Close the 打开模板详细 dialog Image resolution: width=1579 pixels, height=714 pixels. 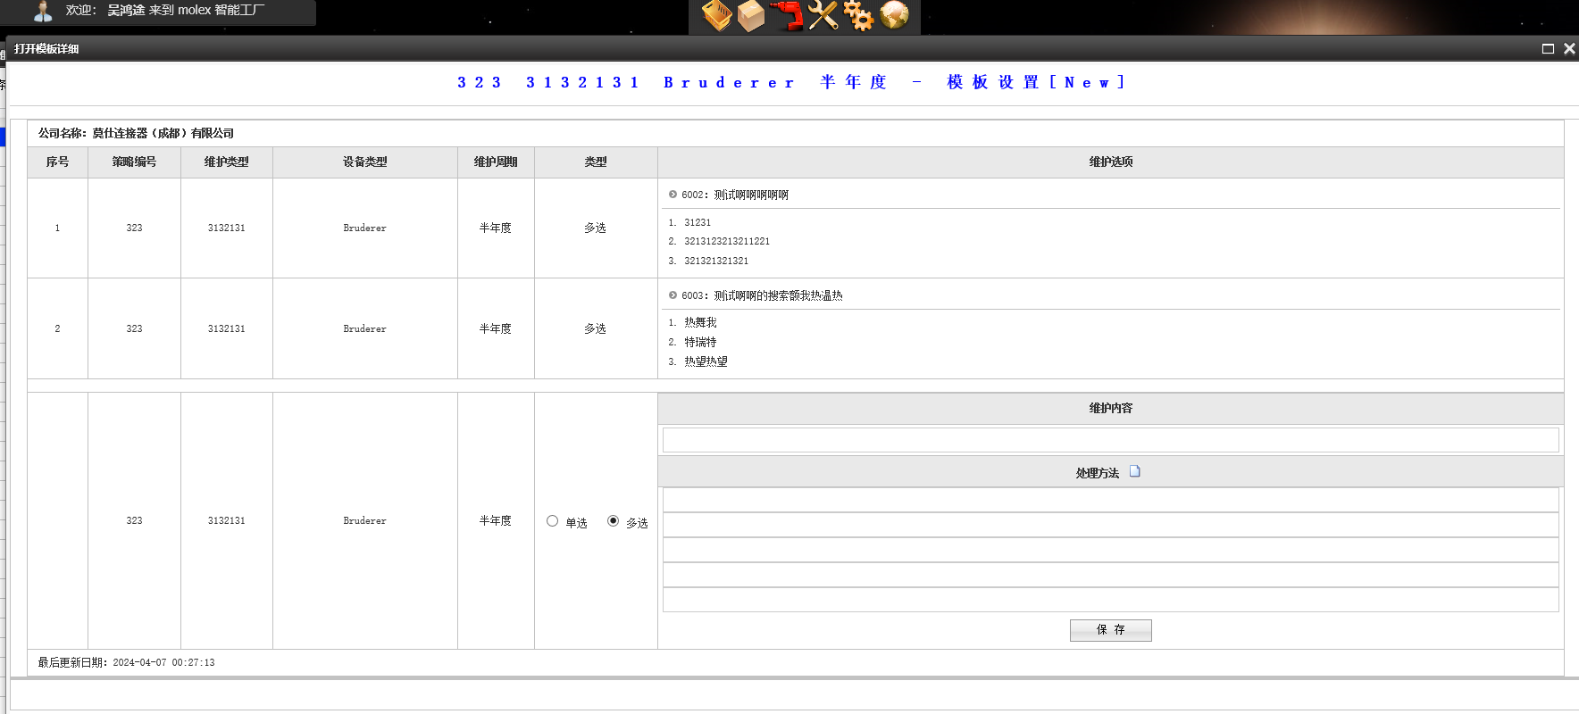(x=1569, y=49)
